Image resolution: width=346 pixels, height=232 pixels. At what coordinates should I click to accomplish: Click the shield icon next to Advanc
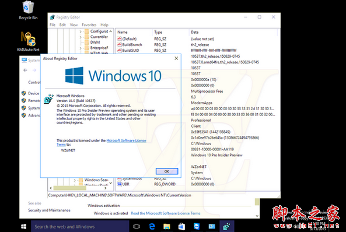click(x=24, y=115)
